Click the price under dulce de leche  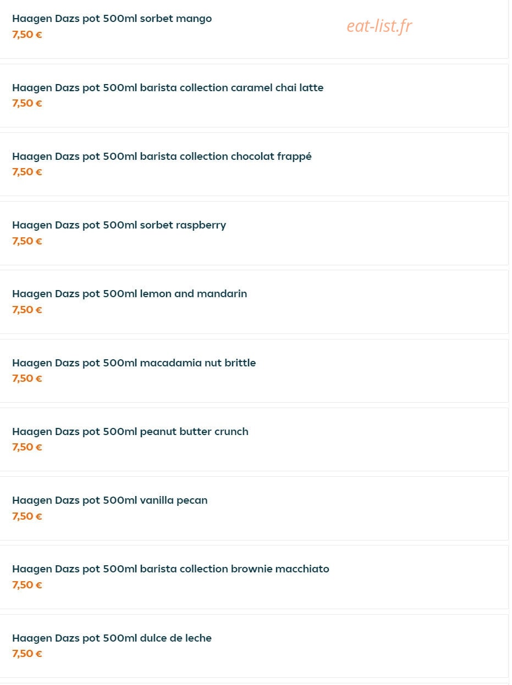coord(27,654)
